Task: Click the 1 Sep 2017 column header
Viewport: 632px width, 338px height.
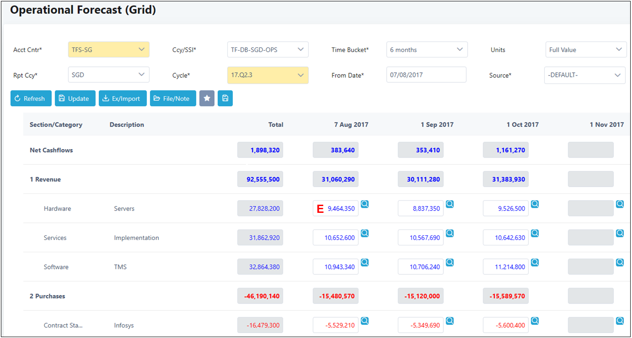Action: click(x=437, y=125)
